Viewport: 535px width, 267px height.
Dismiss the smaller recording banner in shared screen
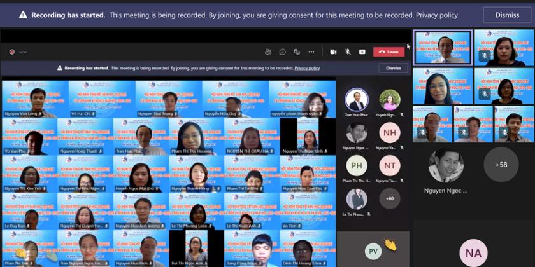393,68
